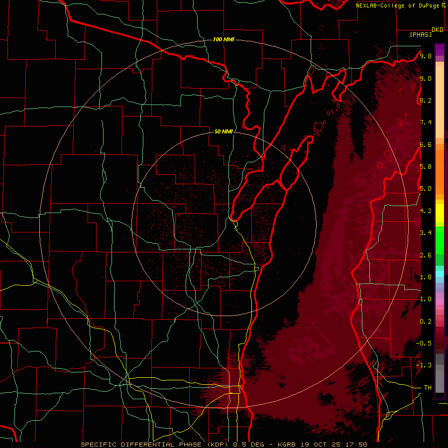Click the 0.2 value on the scale

(x=426, y=322)
